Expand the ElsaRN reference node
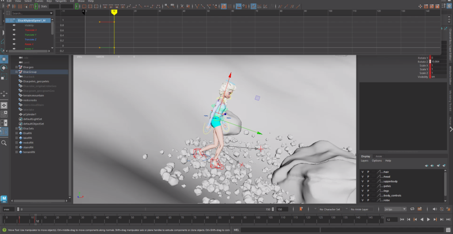 click(16, 133)
